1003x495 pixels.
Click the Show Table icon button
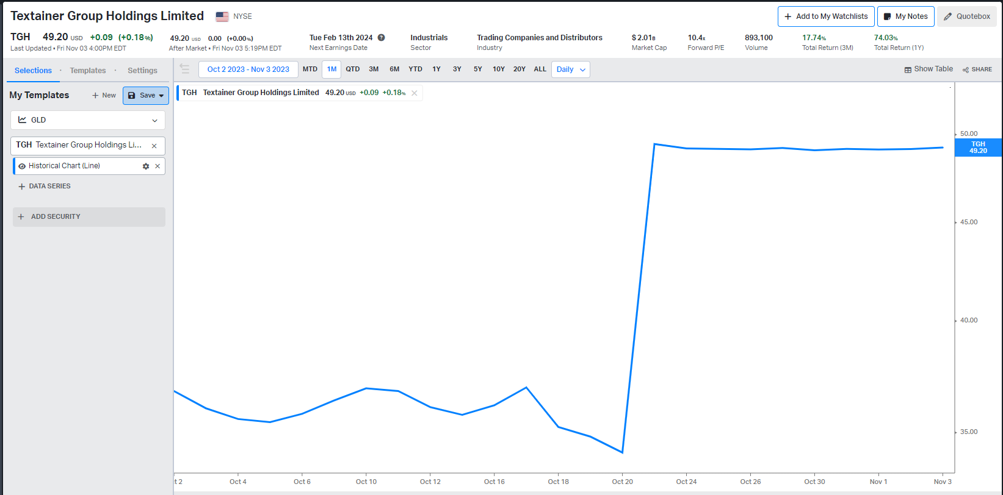929,69
